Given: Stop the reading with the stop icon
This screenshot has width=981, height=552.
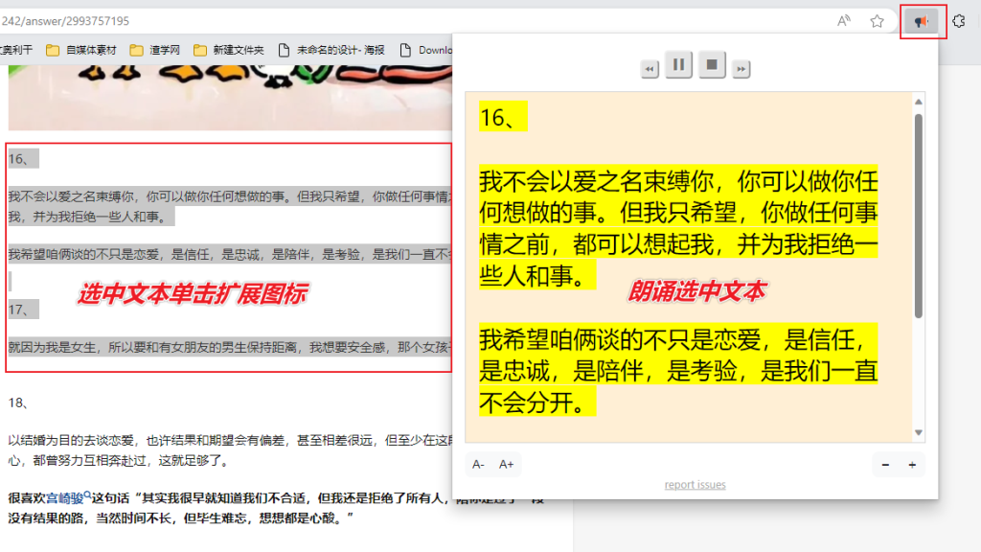Looking at the screenshot, I should tap(709, 66).
